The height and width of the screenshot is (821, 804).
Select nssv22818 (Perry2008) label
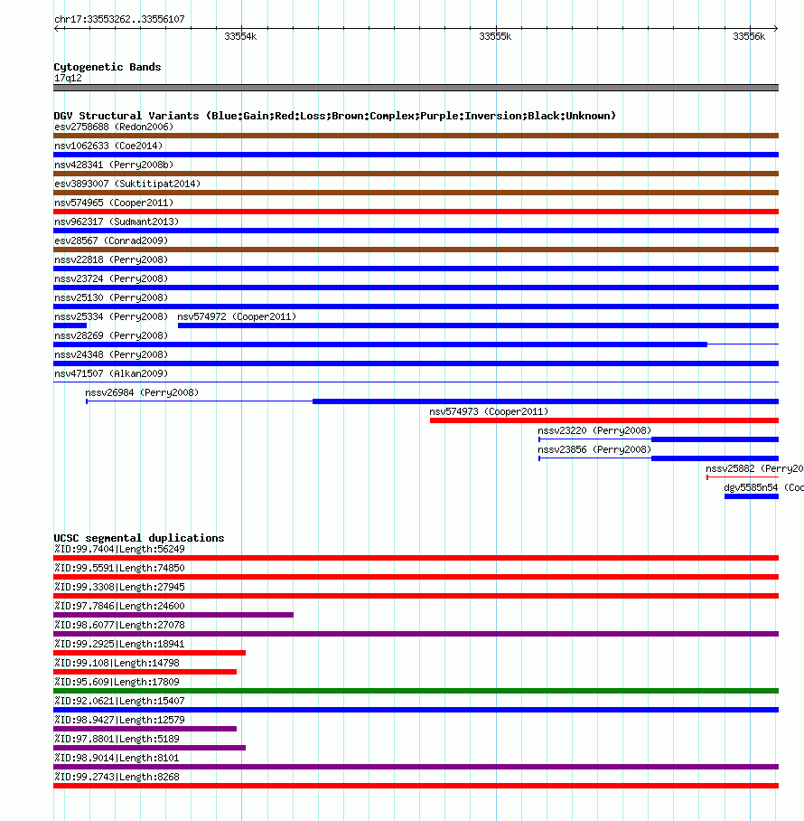tap(111, 260)
